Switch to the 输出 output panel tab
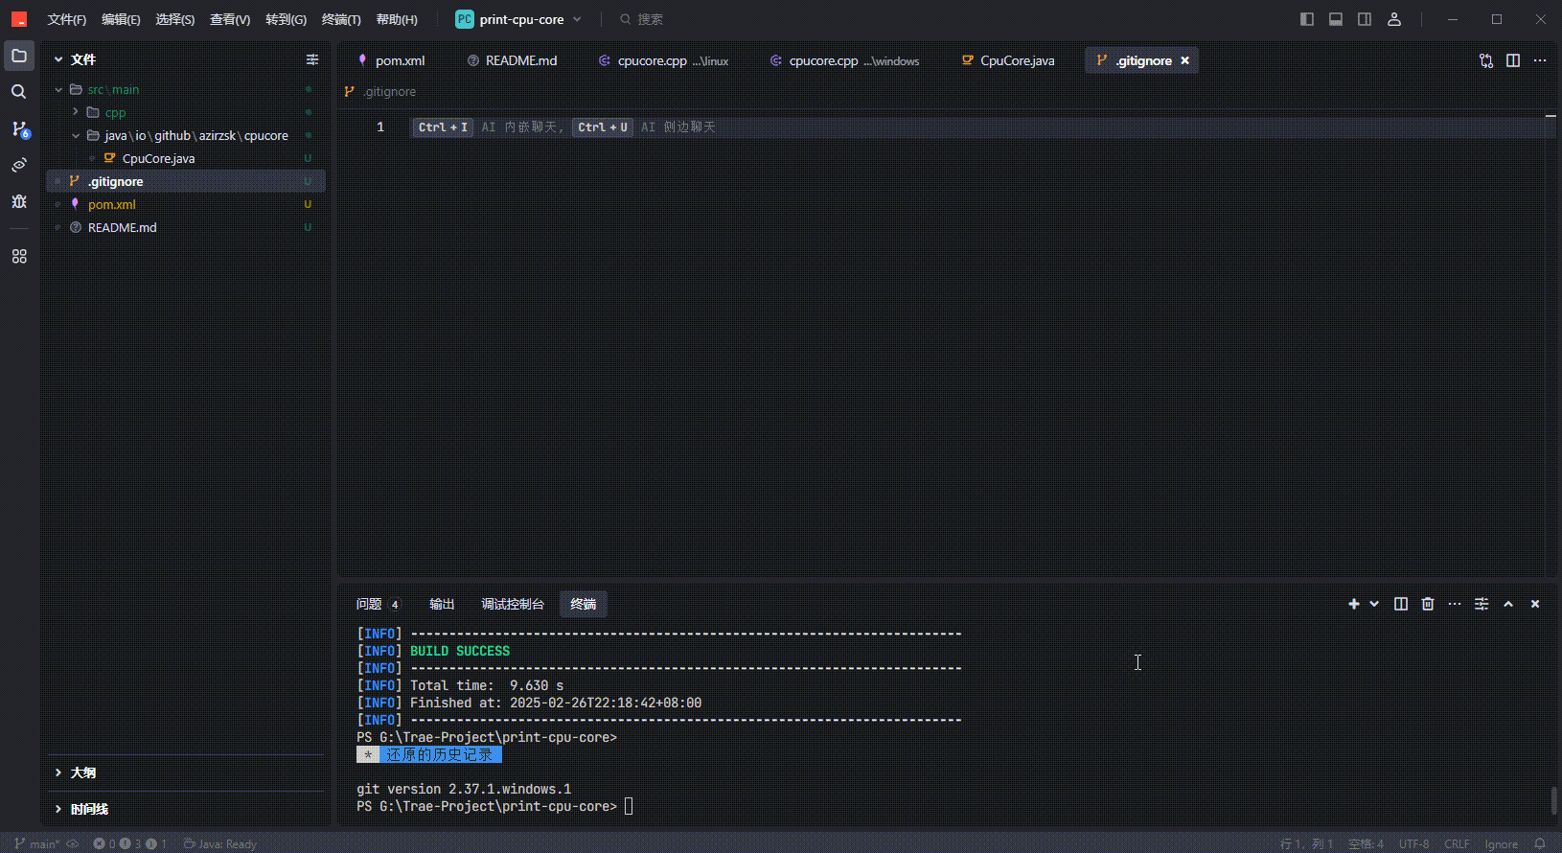 click(442, 604)
